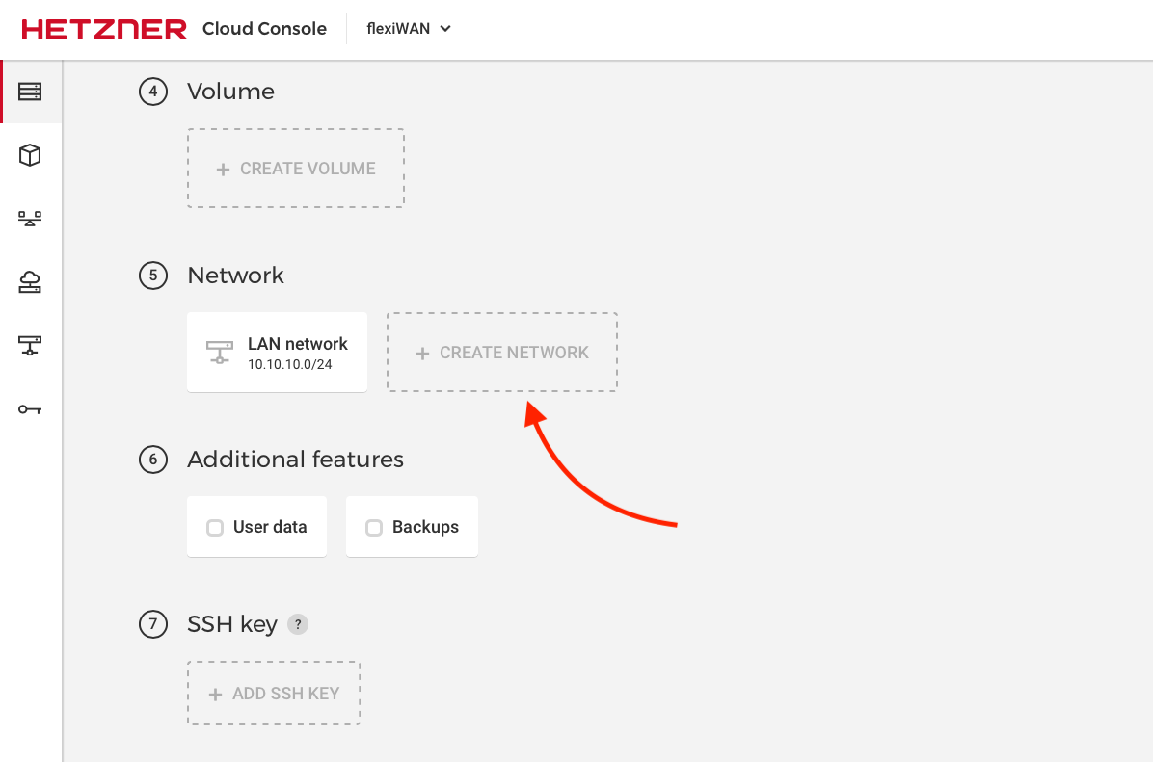Click the step 7 number circle

tap(152, 624)
